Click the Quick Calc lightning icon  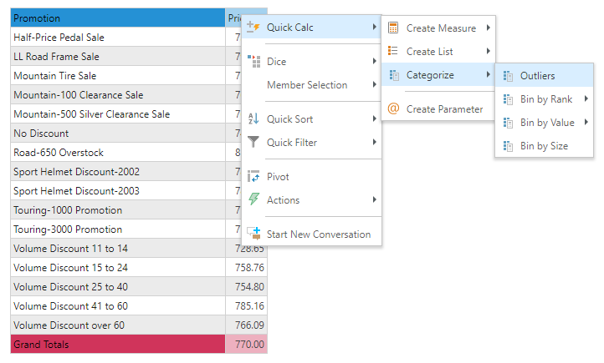coord(254,28)
